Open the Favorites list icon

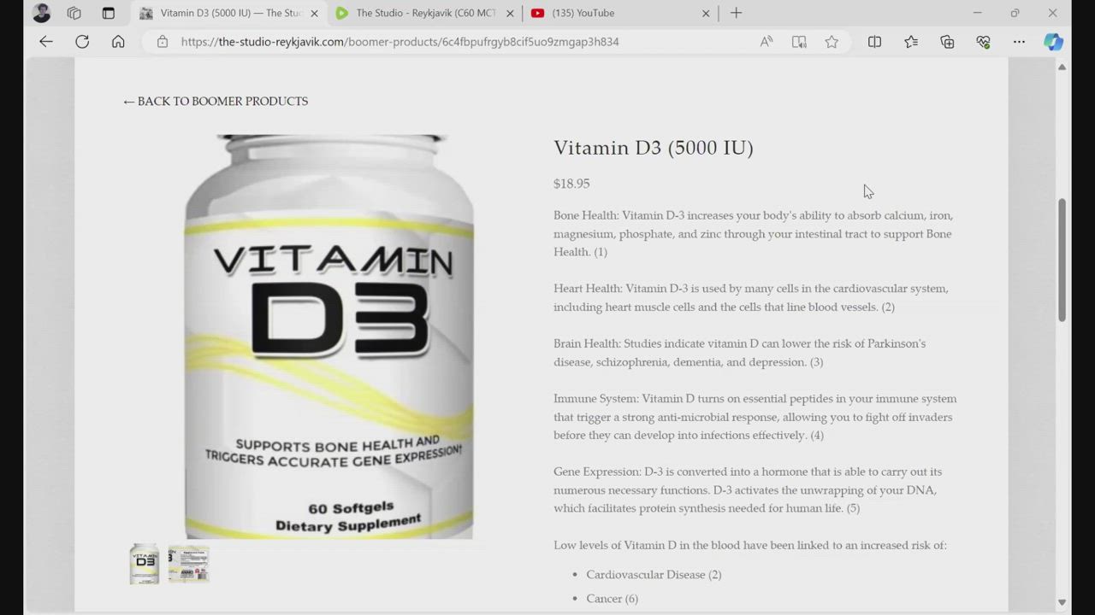click(911, 42)
